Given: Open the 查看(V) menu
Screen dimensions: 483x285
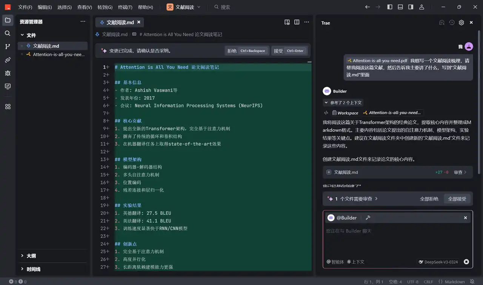Looking at the screenshot, I should 85,7.
